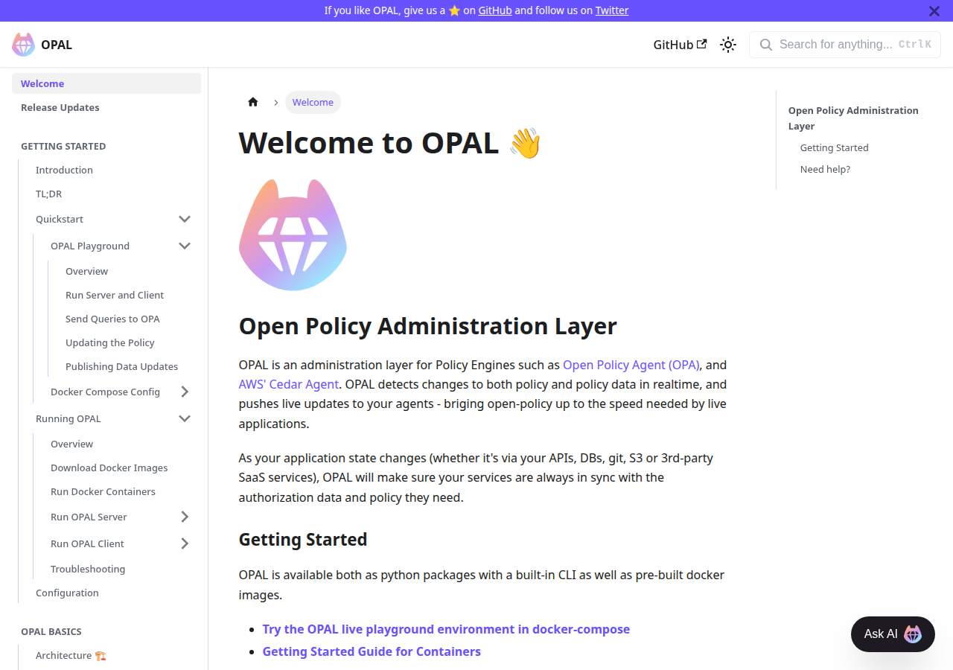Jump to Open Policy Administration Layer in TOC
Viewport: 953px width, 670px height.
(853, 118)
